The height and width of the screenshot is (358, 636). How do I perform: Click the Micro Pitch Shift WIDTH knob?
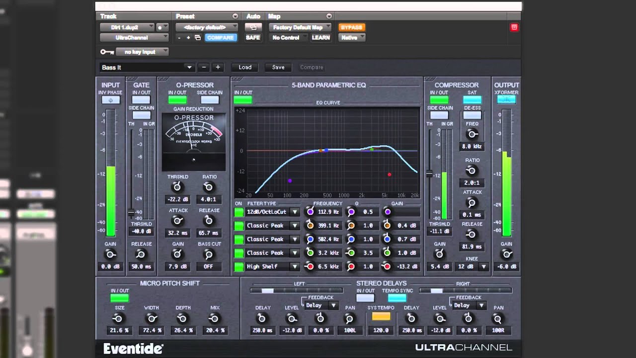152,318
